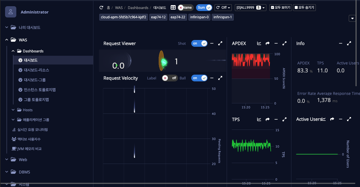Collapse the WAS folder in sidebar
Screen dimensions: 360x187
pyautogui.click(x=7, y=40)
